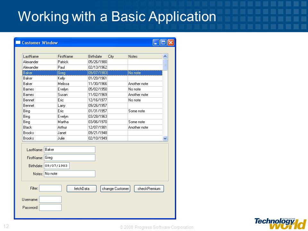Click the LastName field containing Baker
The height and width of the screenshot is (231, 308).
pos(70,150)
